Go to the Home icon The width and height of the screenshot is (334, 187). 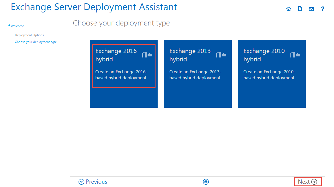click(289, 9)
